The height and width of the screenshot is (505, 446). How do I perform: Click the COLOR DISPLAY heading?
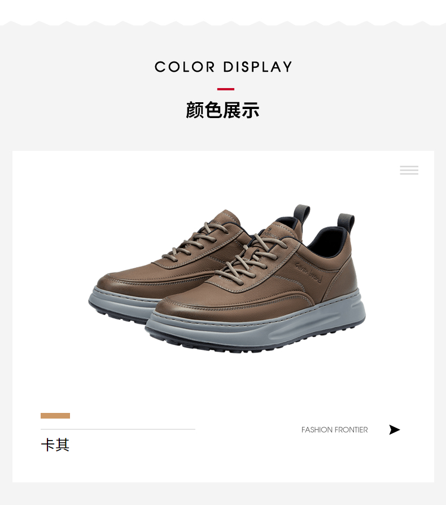tap(223, 67)
